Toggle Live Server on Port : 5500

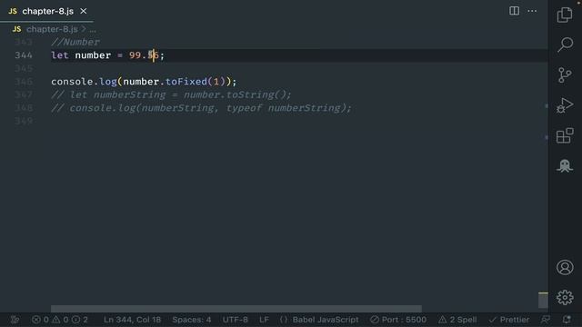398,320
